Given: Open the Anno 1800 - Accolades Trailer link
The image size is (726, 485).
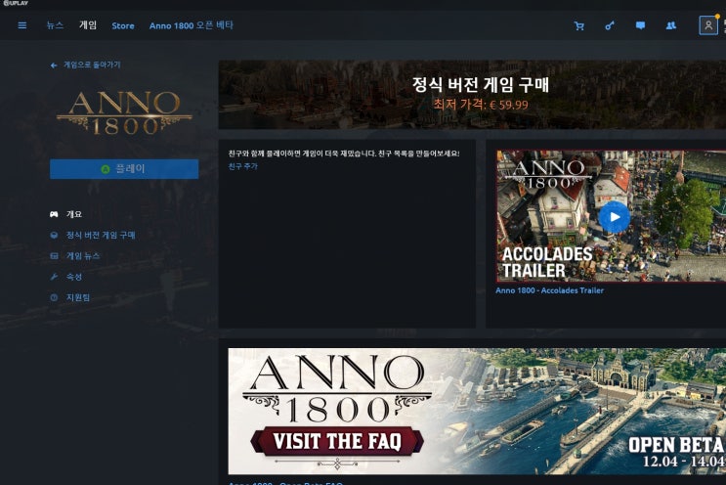Looking at the screenshot, I should tap(549, 290).
